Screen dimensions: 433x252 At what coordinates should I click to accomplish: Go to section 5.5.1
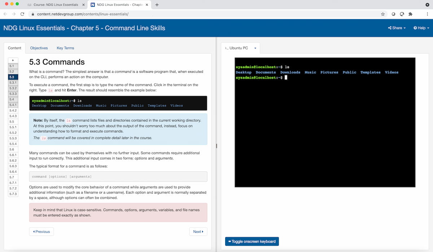point(13,127)
